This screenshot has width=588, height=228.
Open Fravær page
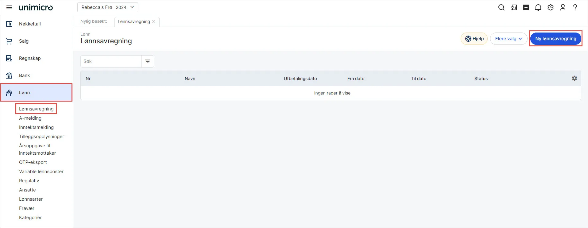pyautogui.click(x=27, y=208)
